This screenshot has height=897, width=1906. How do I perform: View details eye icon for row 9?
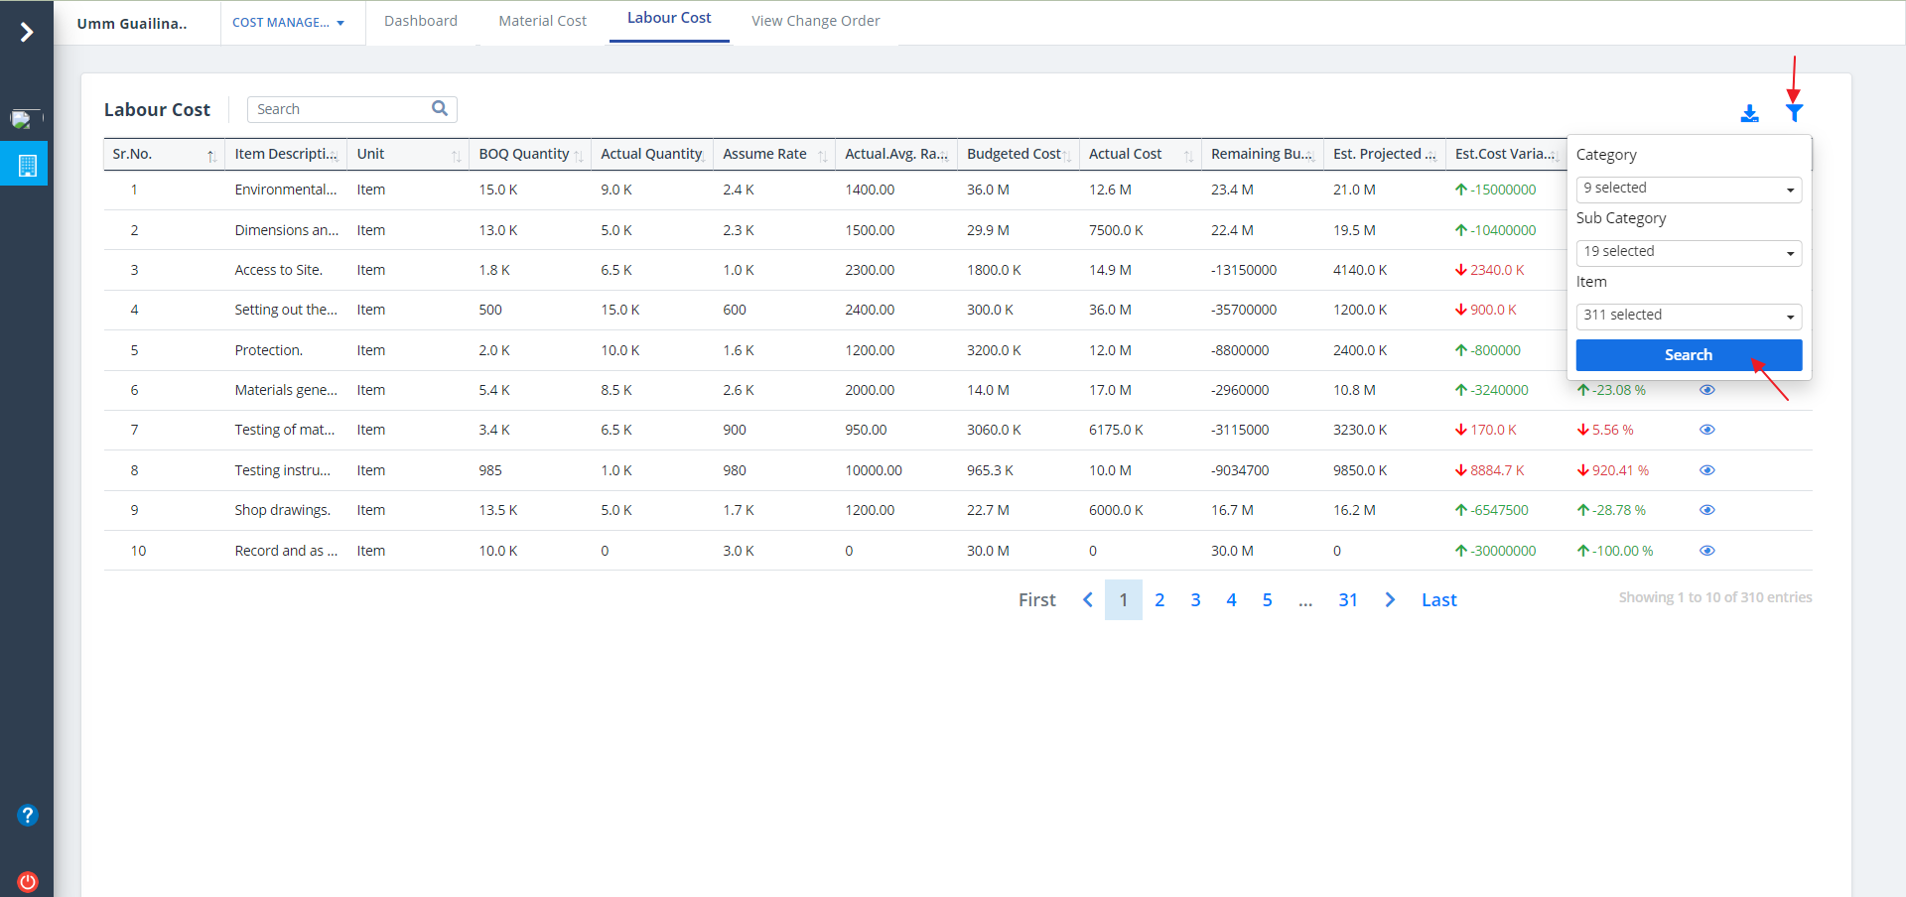1706,510
